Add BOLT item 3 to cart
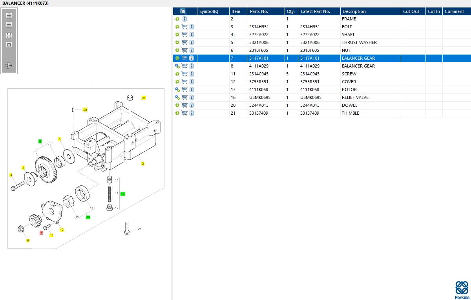This screenshot has height=300, width=471. [x=184, y=27]
